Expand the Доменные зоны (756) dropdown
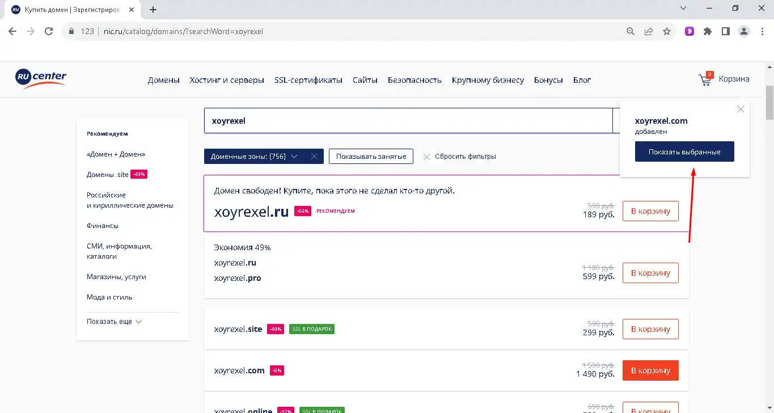The height and width of the screenshot is (413, 774). [255, 157]
